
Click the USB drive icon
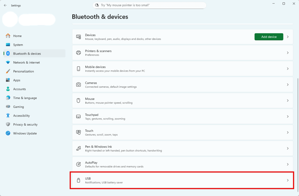[79, 180]
